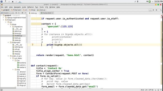Hide the Project tool window
The width and height of the screenshot is (163, 91).
25,13
